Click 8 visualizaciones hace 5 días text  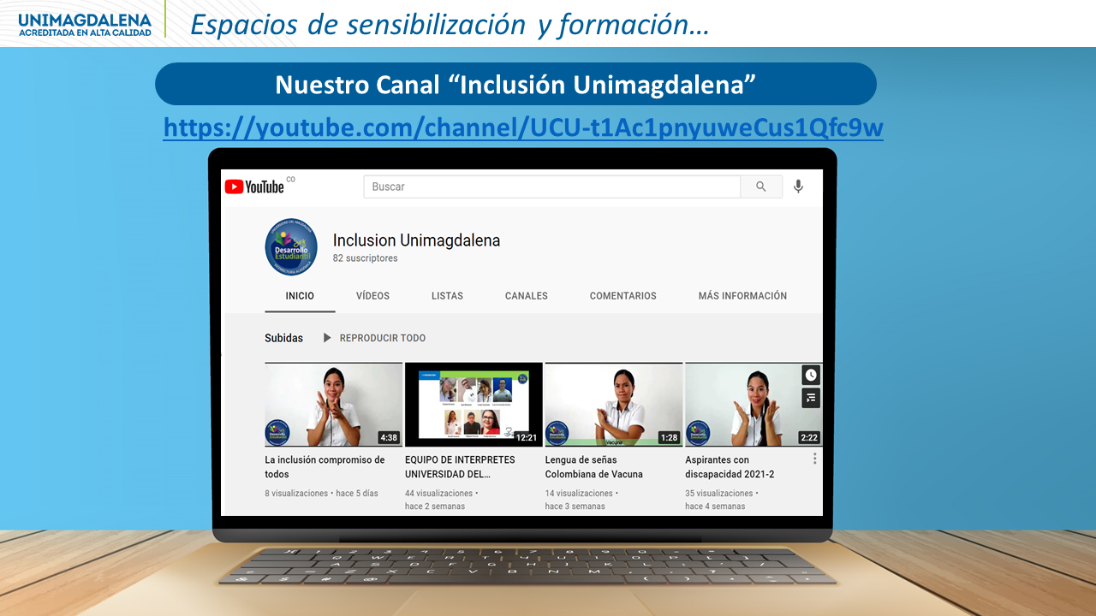321,494
